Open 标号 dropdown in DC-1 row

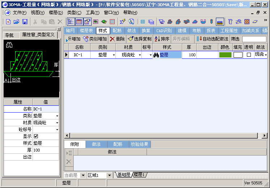(151, 55)
